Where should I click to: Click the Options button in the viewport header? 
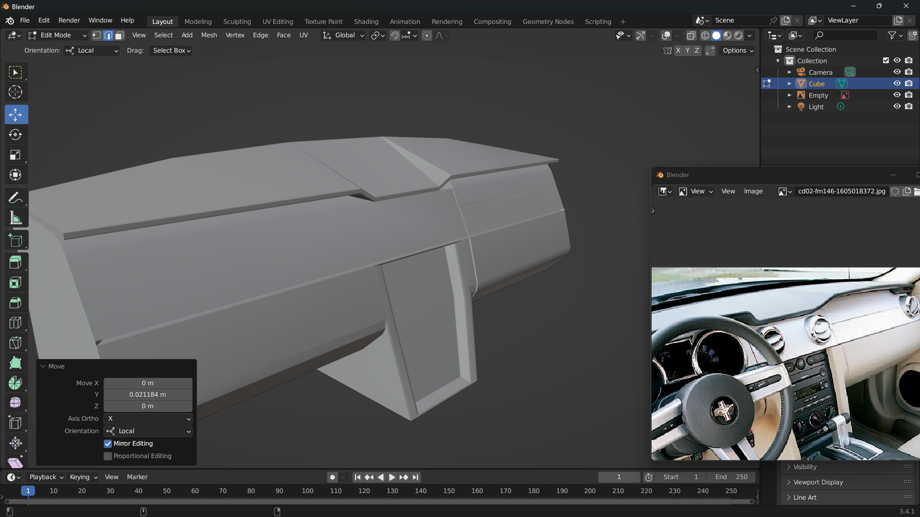point(738,50)
